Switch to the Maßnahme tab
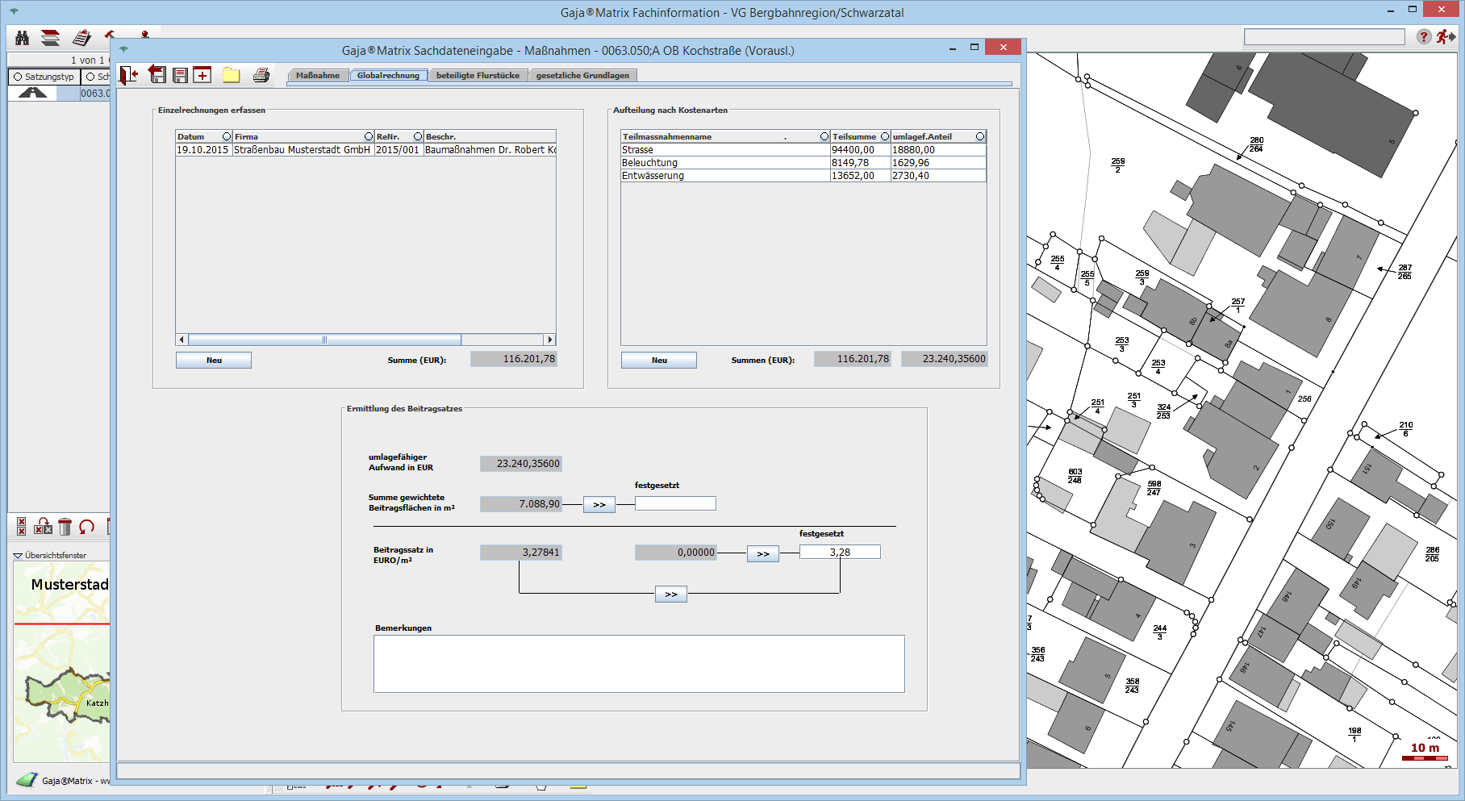The height and width of the screenshot is (801, 1465). 318,75
